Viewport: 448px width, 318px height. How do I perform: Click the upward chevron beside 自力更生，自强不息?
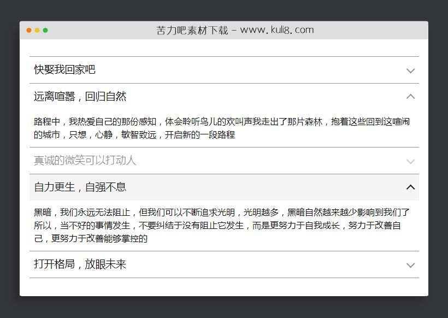pyautogui.click(x=410, y=187)
